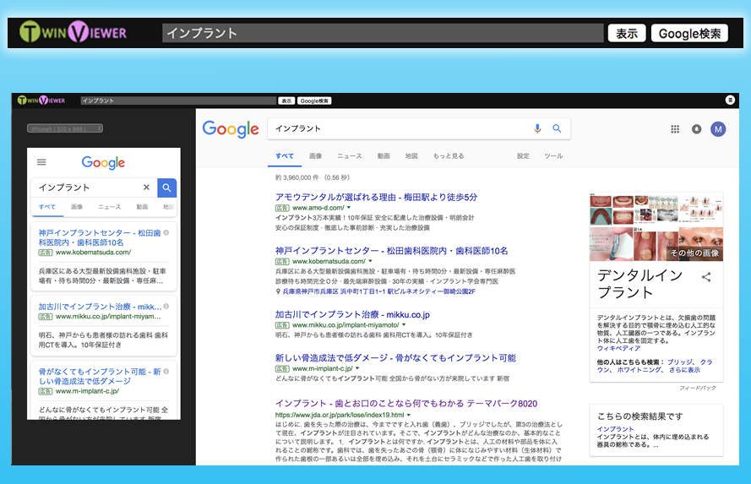Share the デンタルインプラント knowledge panel
This screenshot has height=484, width=751.
tap(706, 277)
